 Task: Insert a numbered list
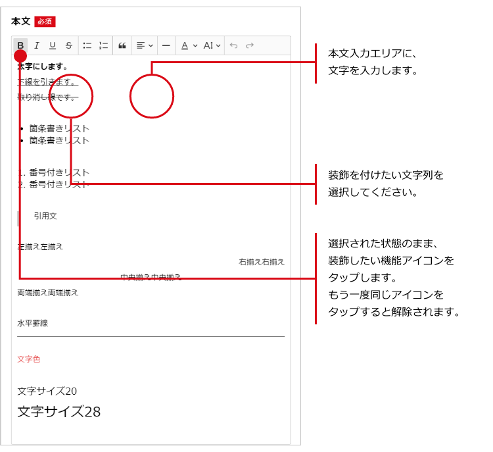click(x=103, y=45)
